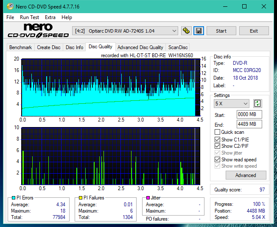The image size is (277, 227).
Task: Click the save (floppy disk) icon
Action: click(199, 31)
